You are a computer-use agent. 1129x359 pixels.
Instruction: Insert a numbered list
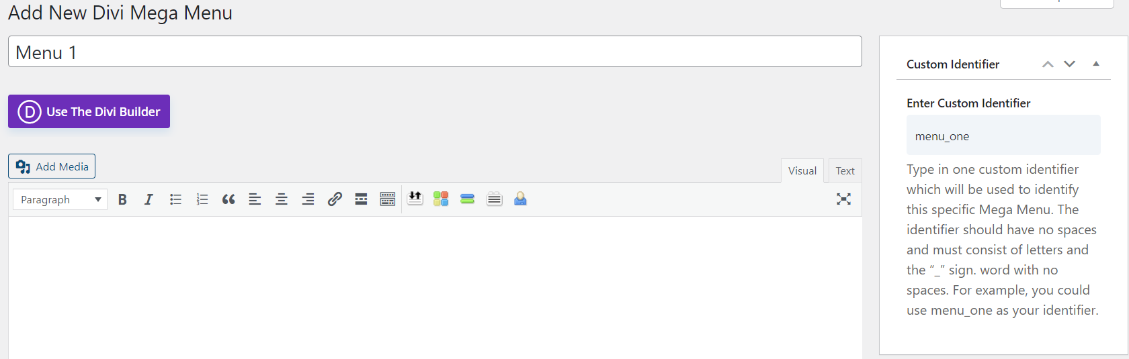pos(202,199)
